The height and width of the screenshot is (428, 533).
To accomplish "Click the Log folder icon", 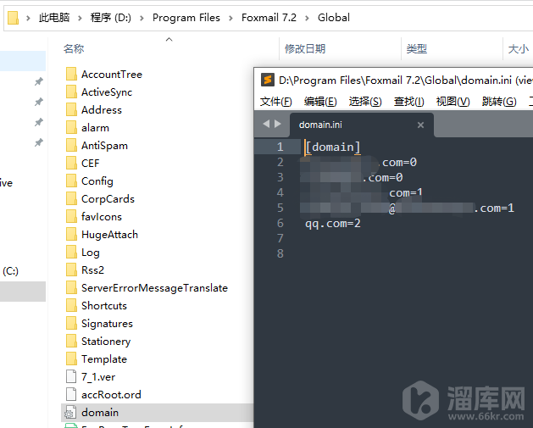I will 71,252.
